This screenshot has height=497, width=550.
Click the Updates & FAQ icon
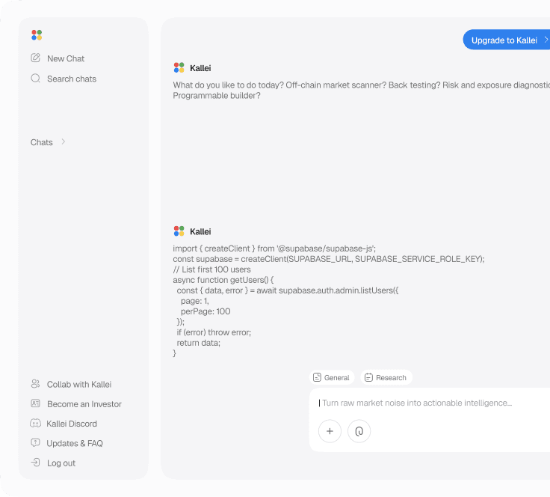35,443
